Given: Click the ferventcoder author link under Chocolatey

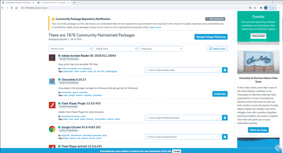Looking at the screenshot, I should pyautogui.click(x=66, y=92).
